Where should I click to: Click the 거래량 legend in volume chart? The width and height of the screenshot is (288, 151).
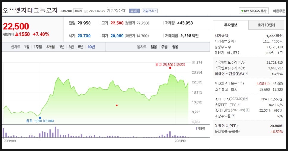point(200,128)
